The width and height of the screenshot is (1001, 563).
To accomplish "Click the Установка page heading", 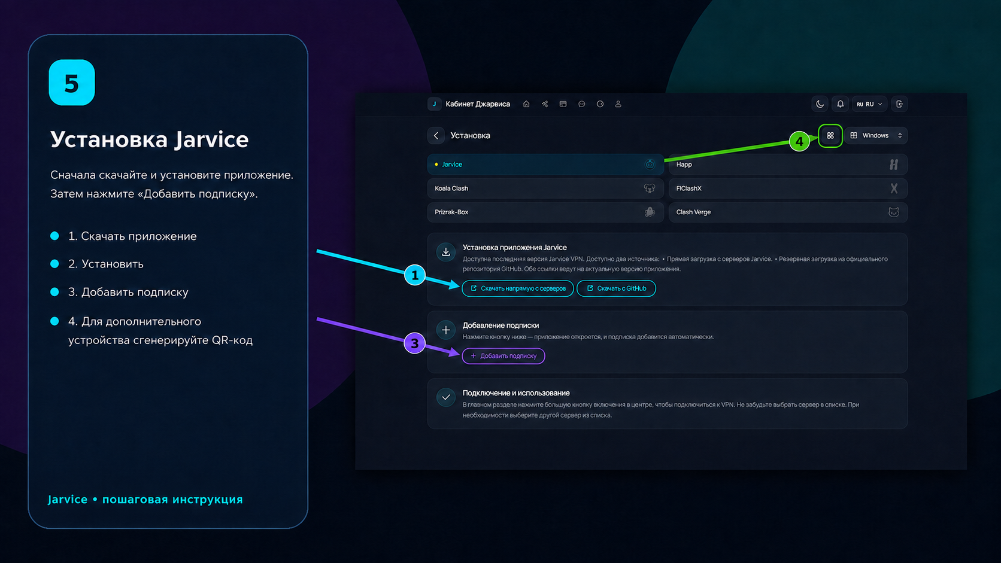I will click(471, 136).
